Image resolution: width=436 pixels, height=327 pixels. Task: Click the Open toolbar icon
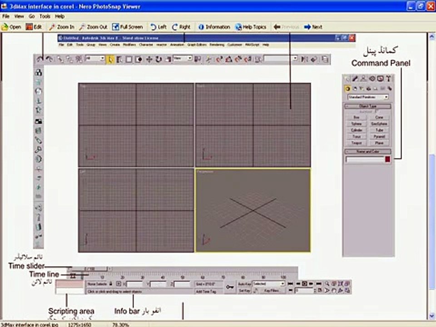click(11, 27)
